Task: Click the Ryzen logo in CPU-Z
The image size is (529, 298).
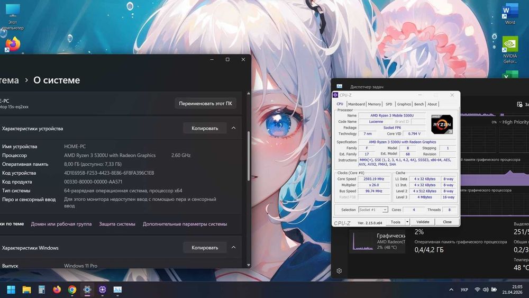Action: (442, 124)
